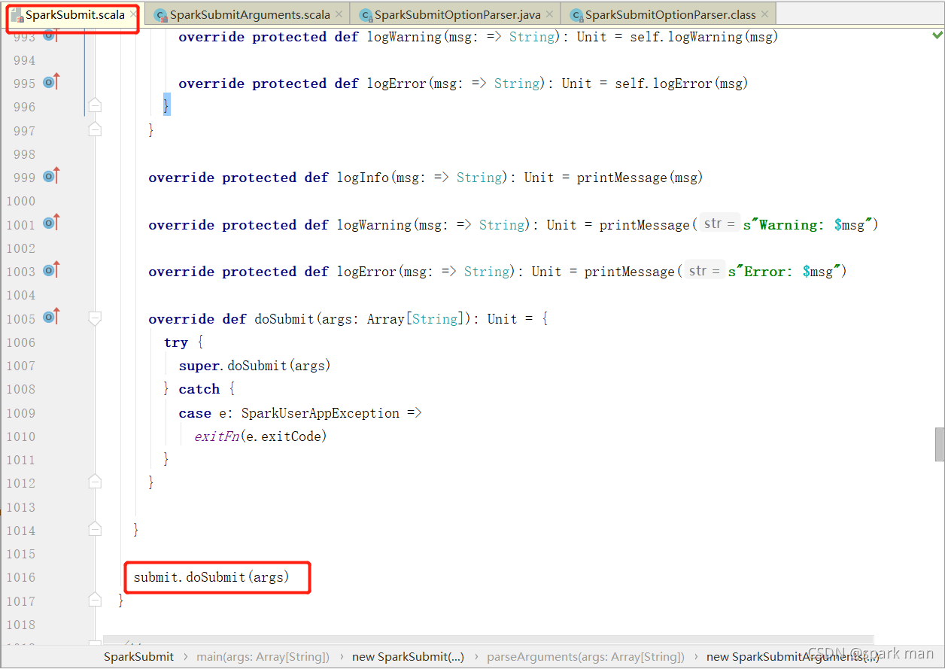945x669 pixels.
Task: Click the 'catch' keyword on line 1008
Action: pos(199,389)
